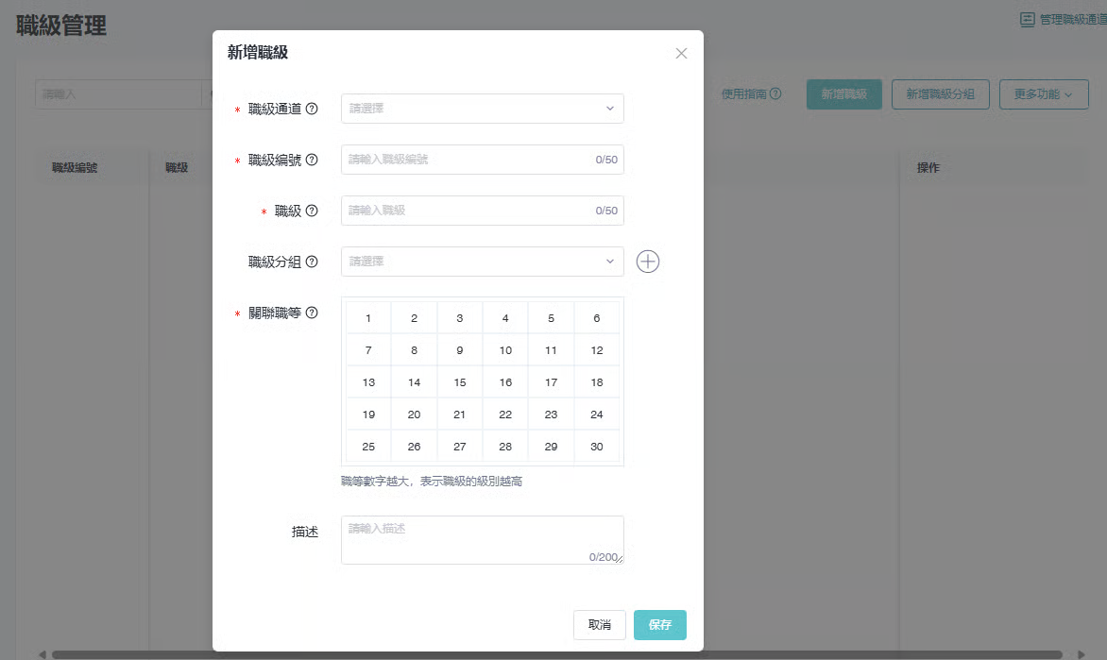This screenshot has height=660, width=1107.
Task: Open the 更多功能 dropdown menu
Action: point(1043,94)
